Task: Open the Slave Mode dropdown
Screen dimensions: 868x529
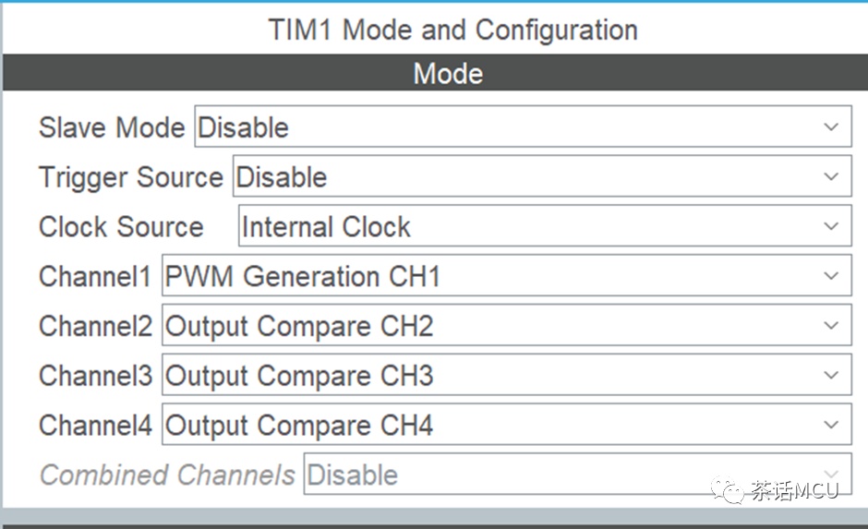Action: tap(523, 126)
